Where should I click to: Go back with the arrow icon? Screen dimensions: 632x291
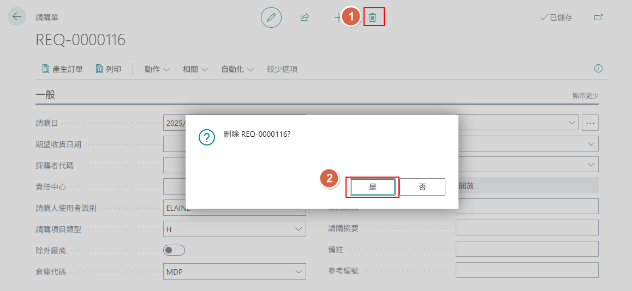coord(17,16)
